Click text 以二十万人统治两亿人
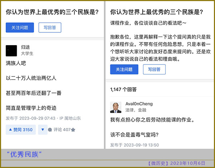Image resolution: width=215 pixels, height=168 pixels. pyautogui.click(x=31, y=78)
